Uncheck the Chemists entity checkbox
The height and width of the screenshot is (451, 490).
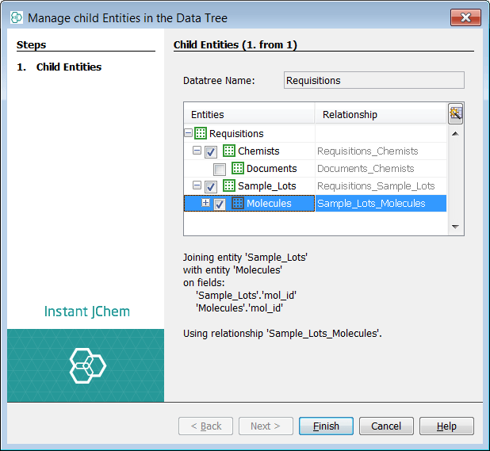pos(211,151)
